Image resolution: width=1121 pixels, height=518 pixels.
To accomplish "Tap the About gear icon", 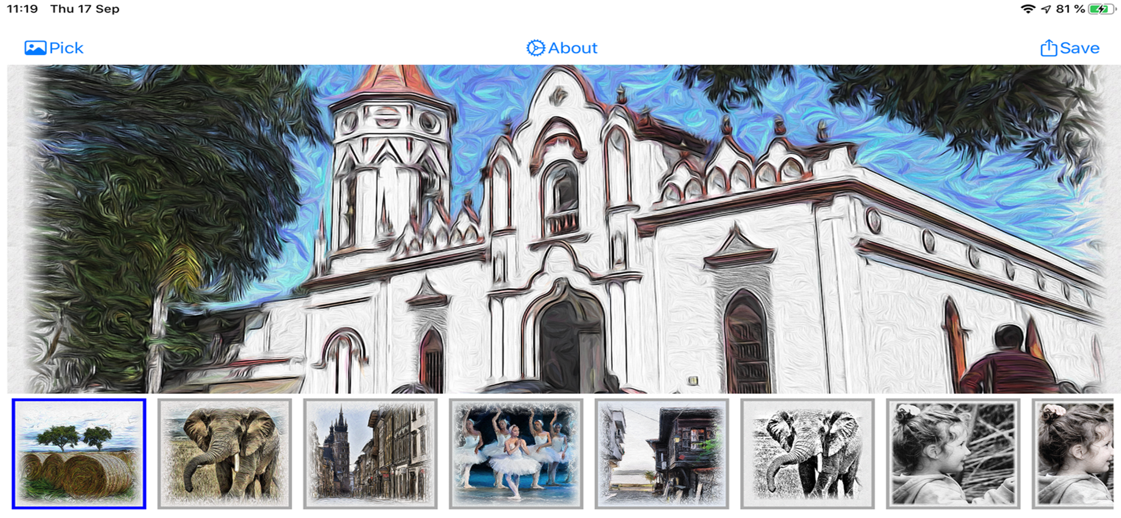I will click(x=535, y=48).
